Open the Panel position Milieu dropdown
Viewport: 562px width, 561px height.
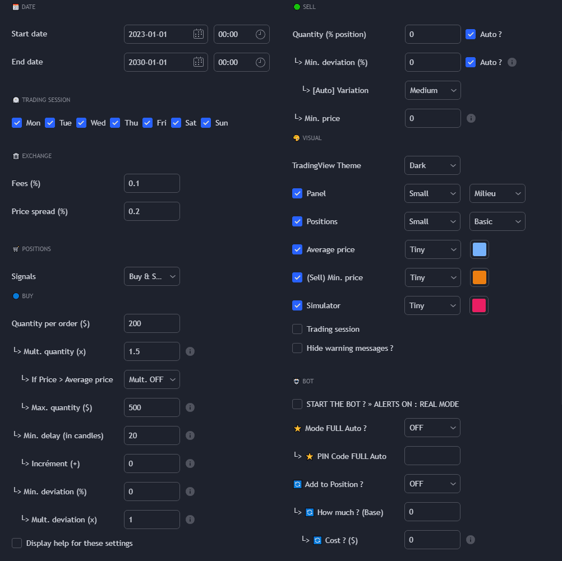tap(497, 193)
